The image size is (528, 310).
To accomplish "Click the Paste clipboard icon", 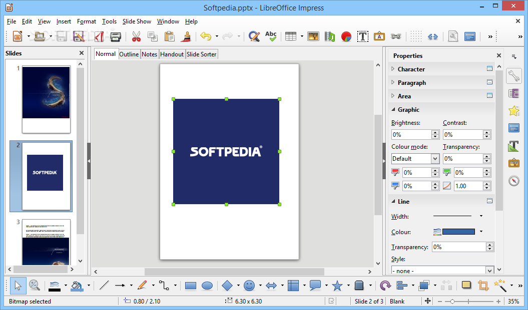I will [169, 36].
